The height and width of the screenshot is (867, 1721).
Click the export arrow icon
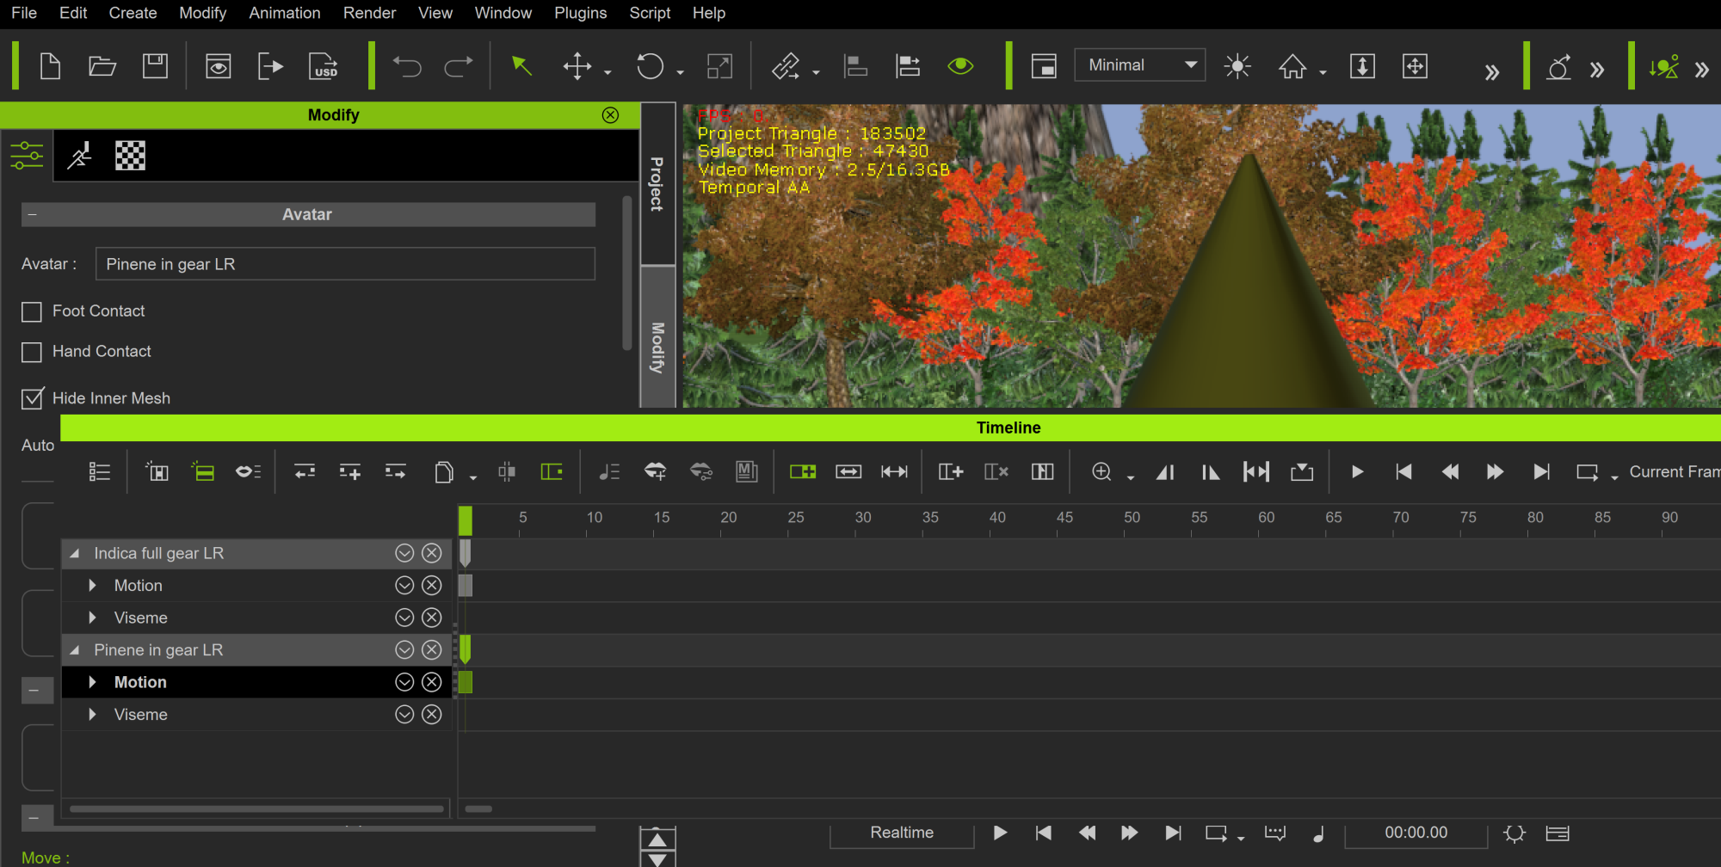[270, 66]
